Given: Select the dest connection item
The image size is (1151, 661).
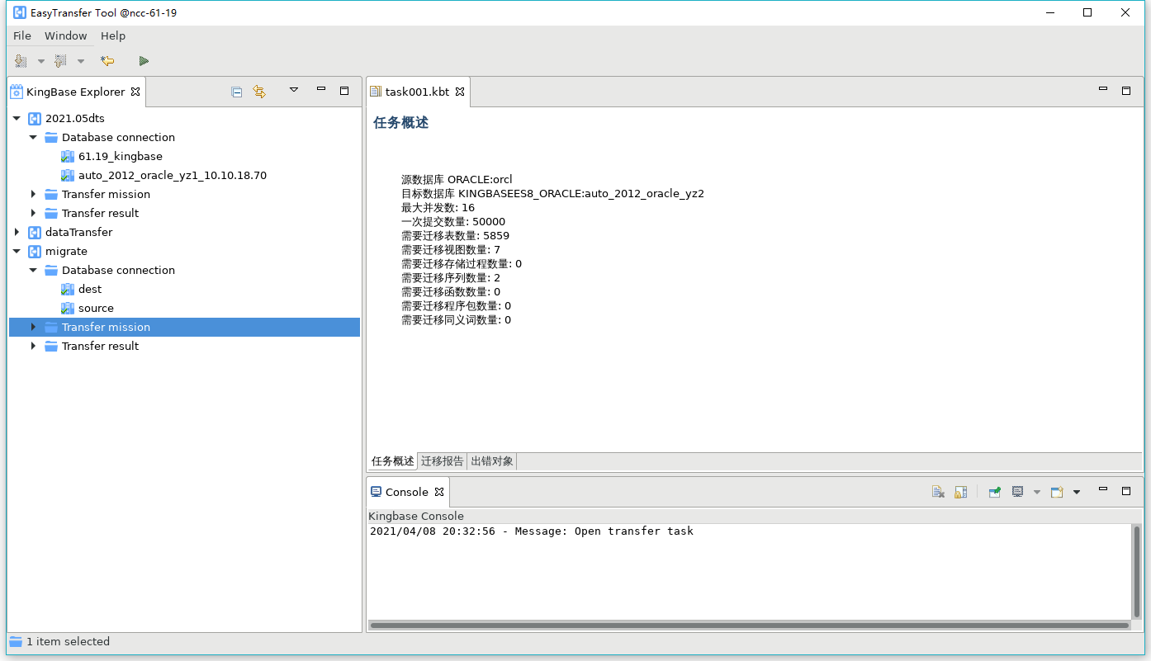Looking at the screenshot, I should 90,290.
